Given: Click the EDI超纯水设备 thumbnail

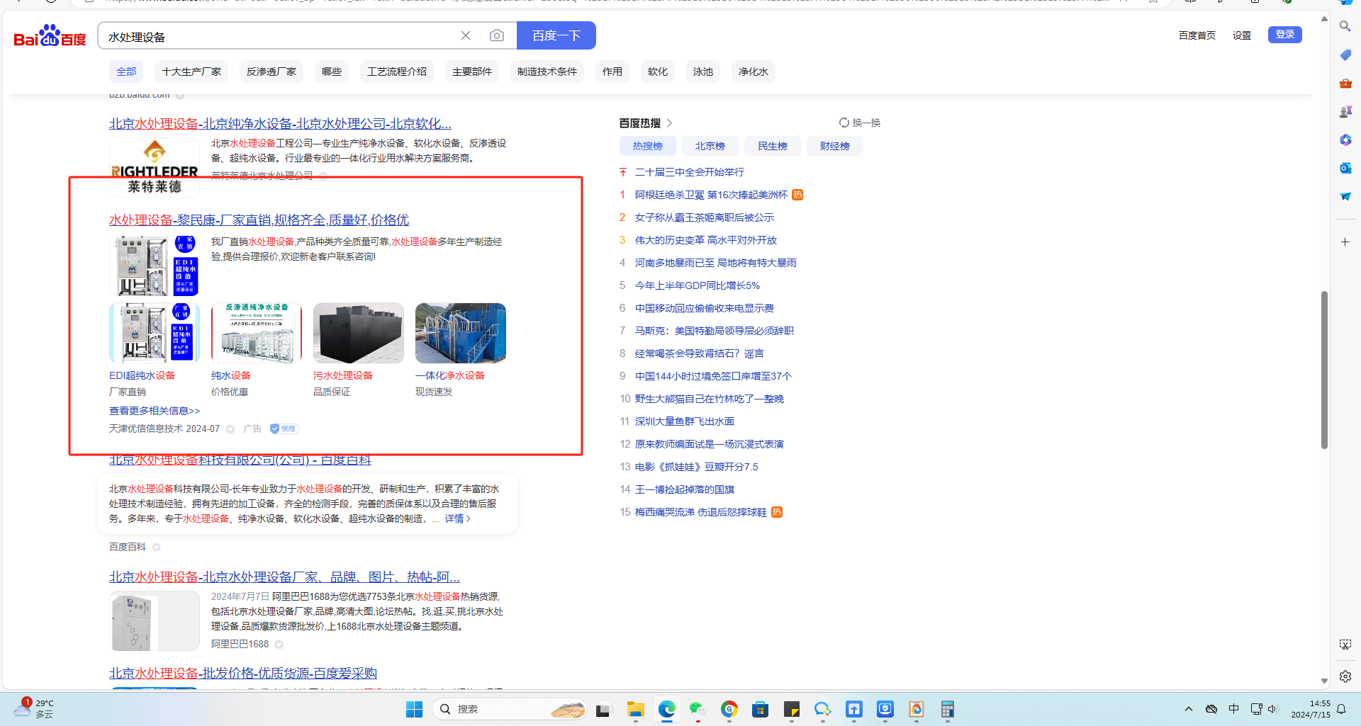Looking at the screenshot, I should point(155,333).
